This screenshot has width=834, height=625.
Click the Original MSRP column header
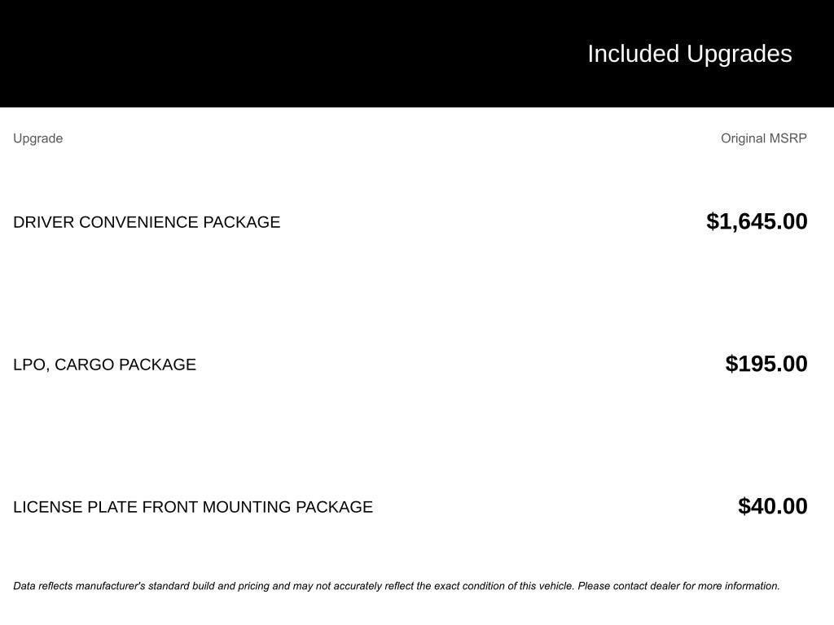763,138
